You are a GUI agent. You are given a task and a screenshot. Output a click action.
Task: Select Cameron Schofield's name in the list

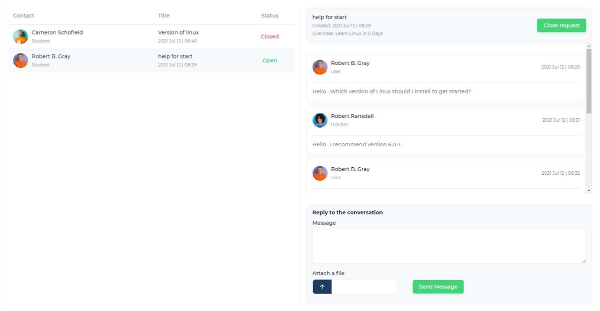pyautogui.click(x=57, y=32)
